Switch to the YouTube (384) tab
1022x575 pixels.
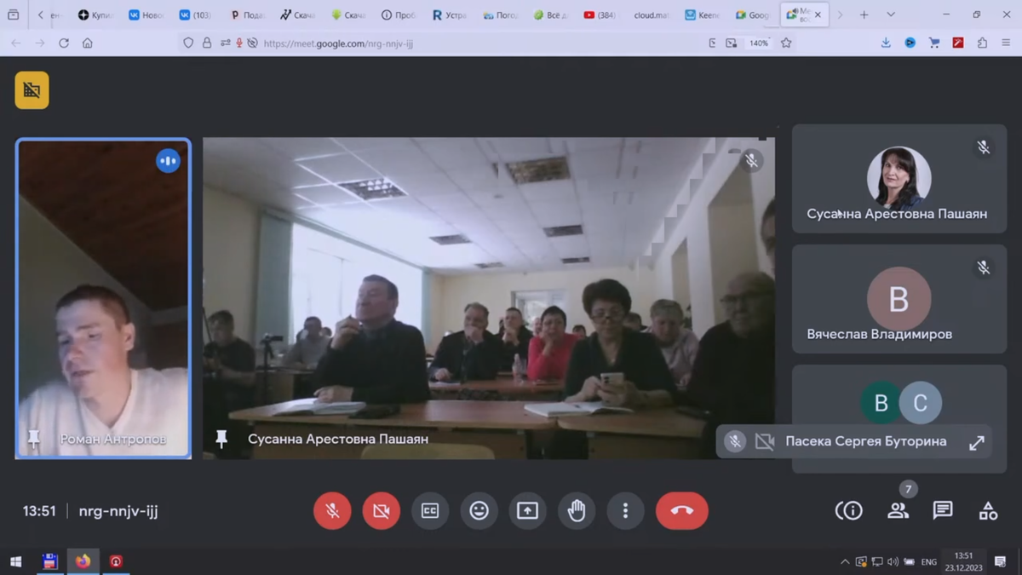coord(600,15)
